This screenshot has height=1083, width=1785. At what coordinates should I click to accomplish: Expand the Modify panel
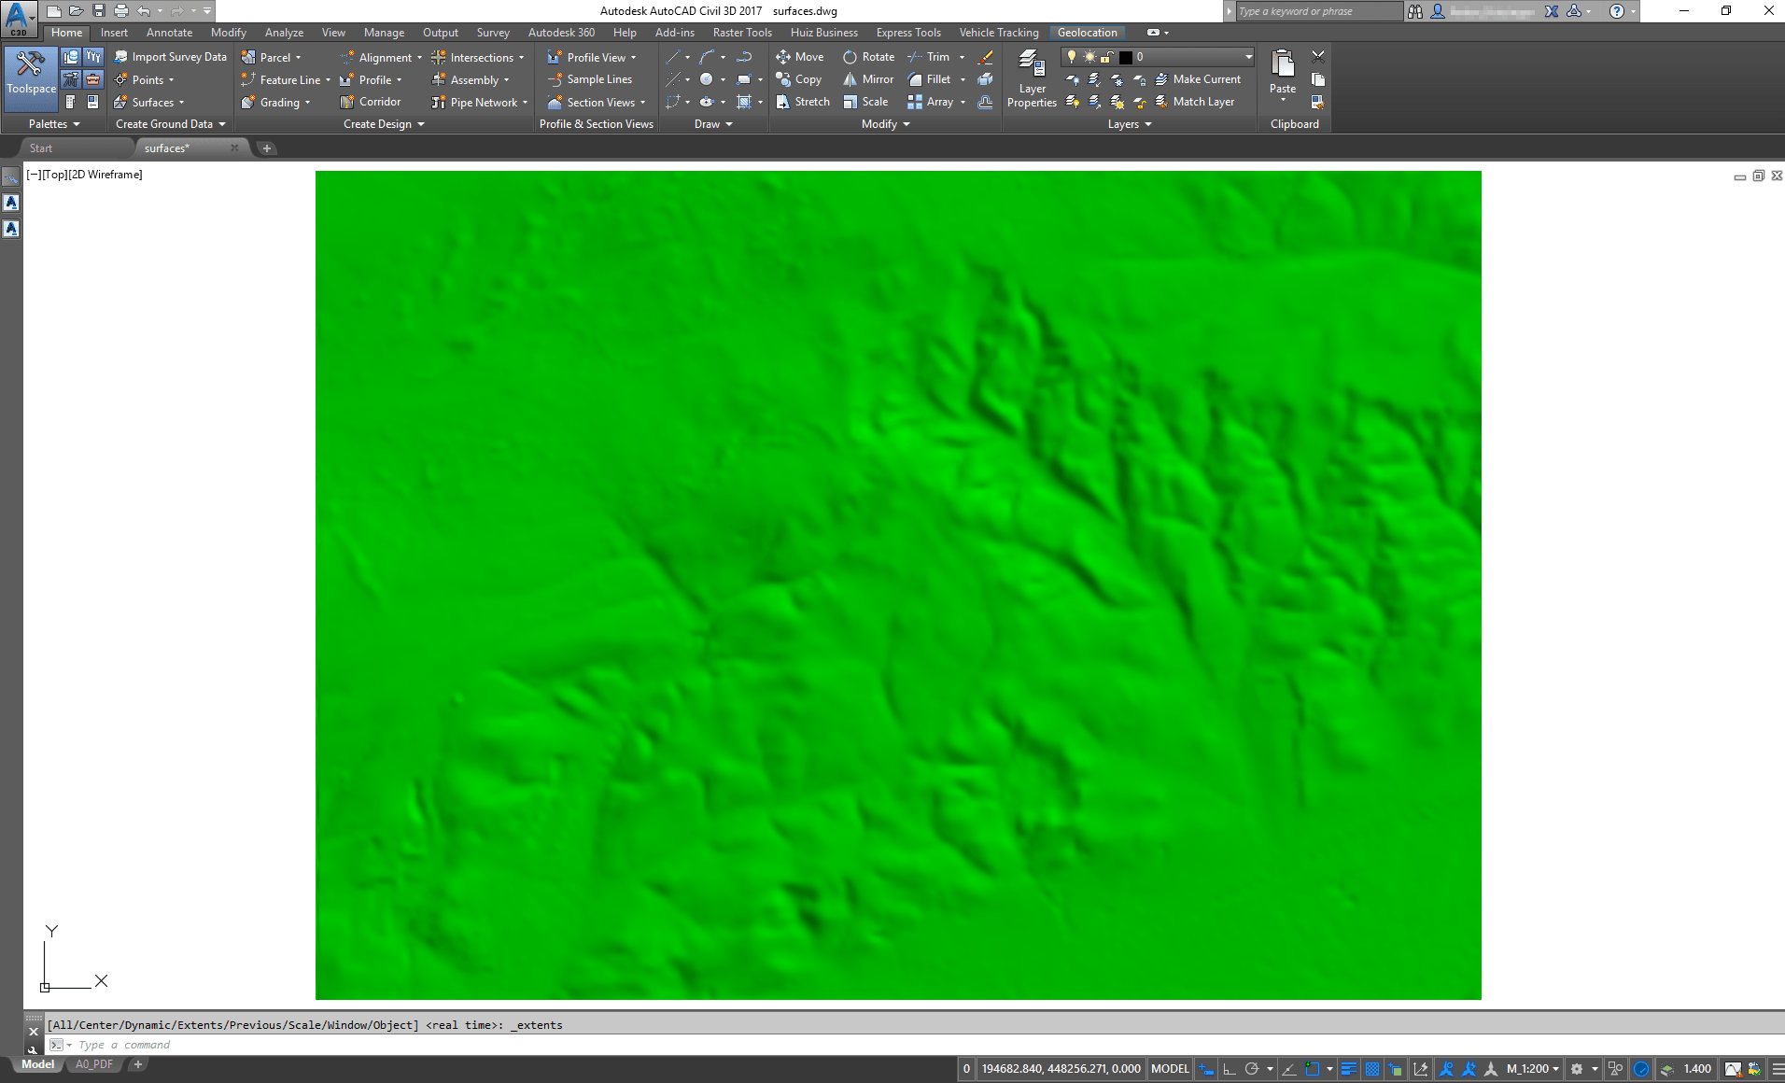[886, 124]
